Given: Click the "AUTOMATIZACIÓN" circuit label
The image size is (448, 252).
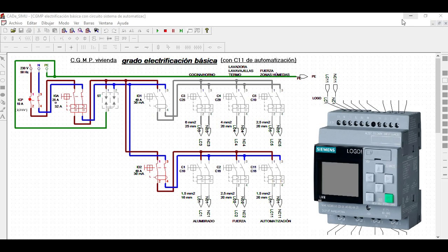Looking at the screenshot, I should (275, 221).
